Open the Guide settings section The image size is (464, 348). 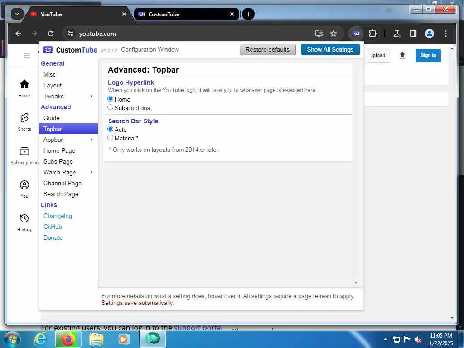68,118
